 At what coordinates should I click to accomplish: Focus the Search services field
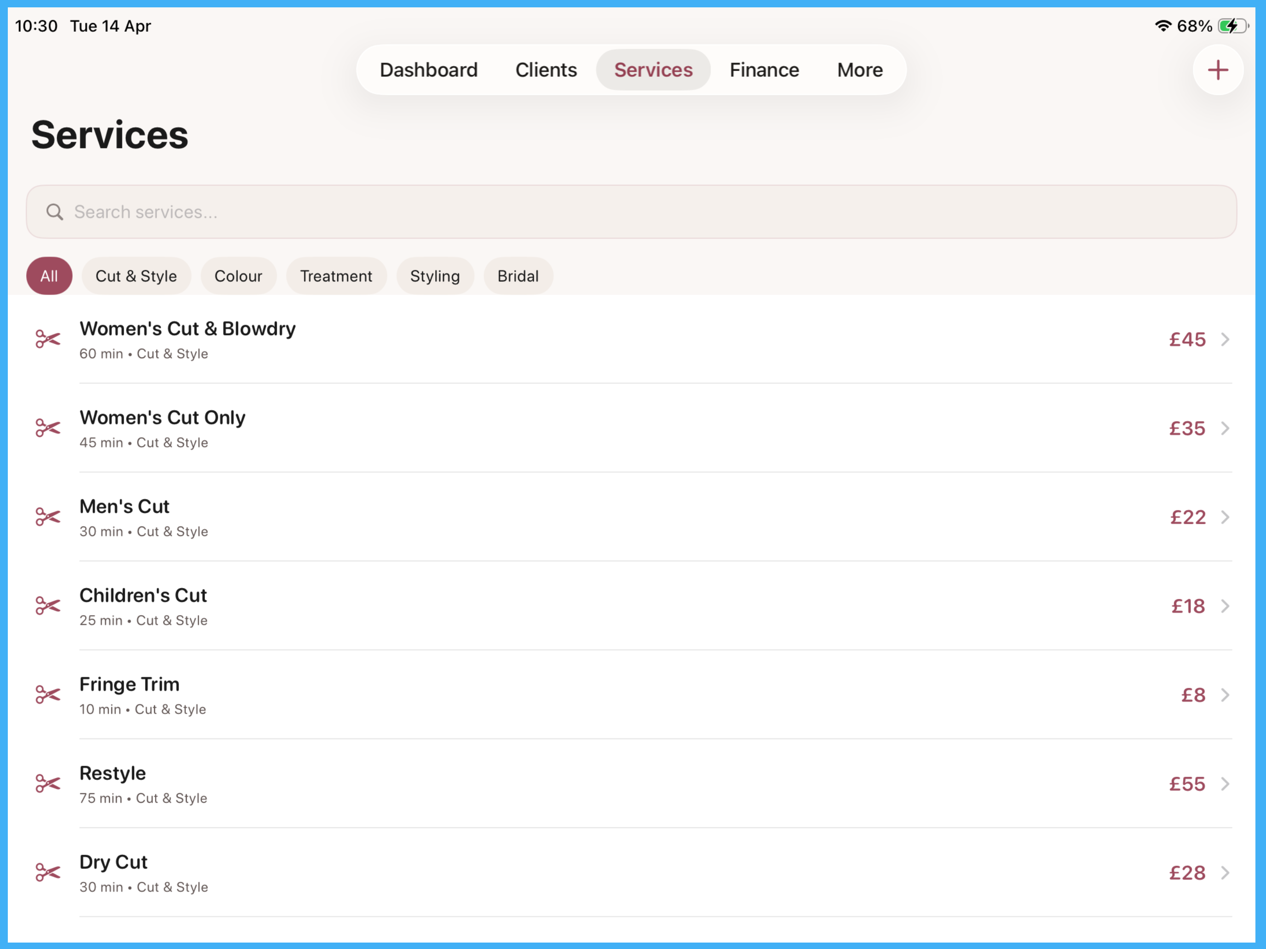coord(631,212)
